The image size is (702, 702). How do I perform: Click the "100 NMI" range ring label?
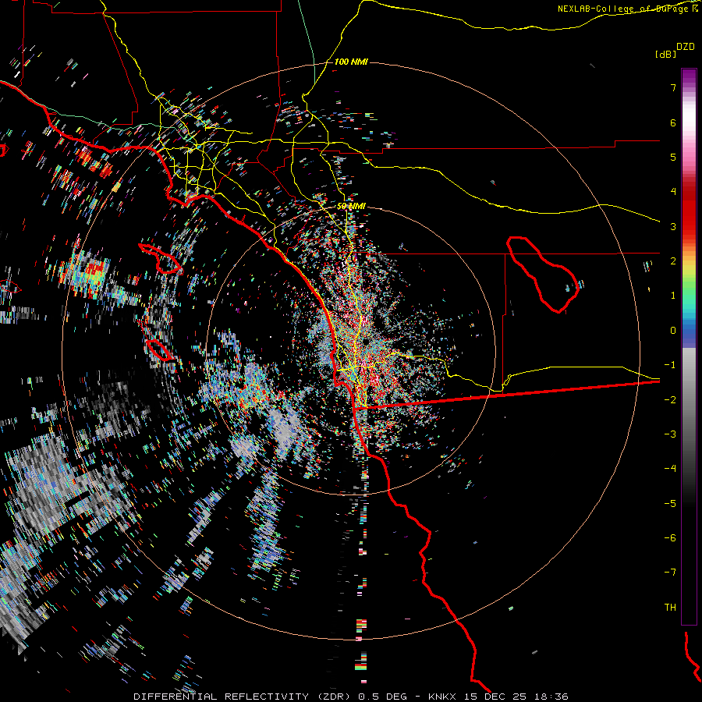pos(351,62)
